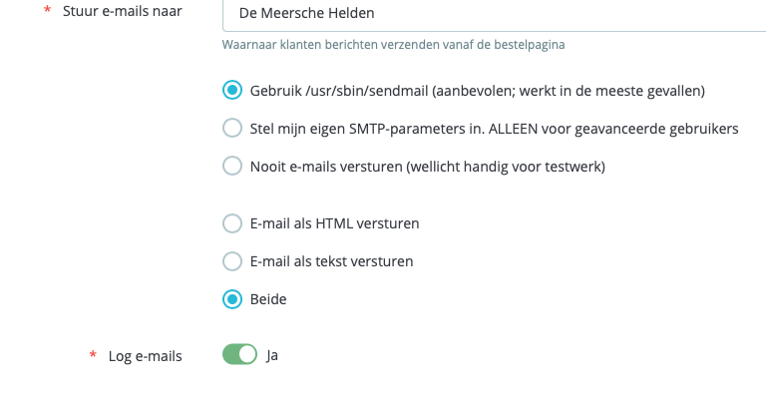Click the 'wellicht handig voor testwerk' label text
Screen dimensions: 766x403
(505, 166)
